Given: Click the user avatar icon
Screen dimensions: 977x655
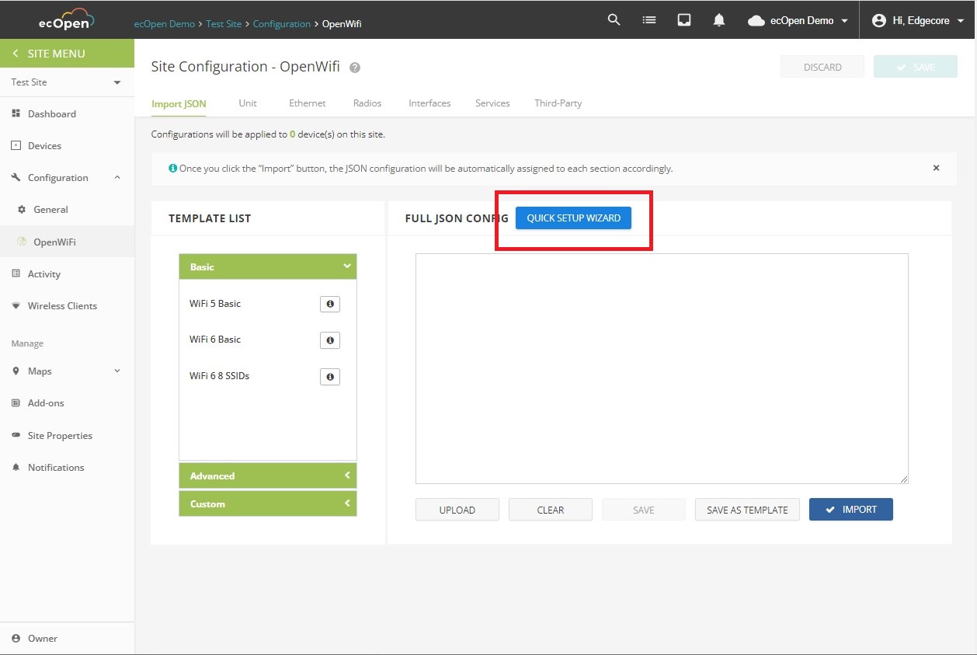Looking at the screenshot, I should pos(879,20).
